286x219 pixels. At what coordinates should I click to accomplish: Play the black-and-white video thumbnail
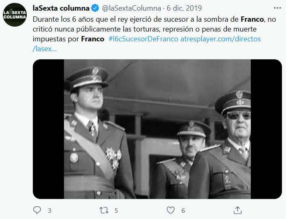pos(157,129)
